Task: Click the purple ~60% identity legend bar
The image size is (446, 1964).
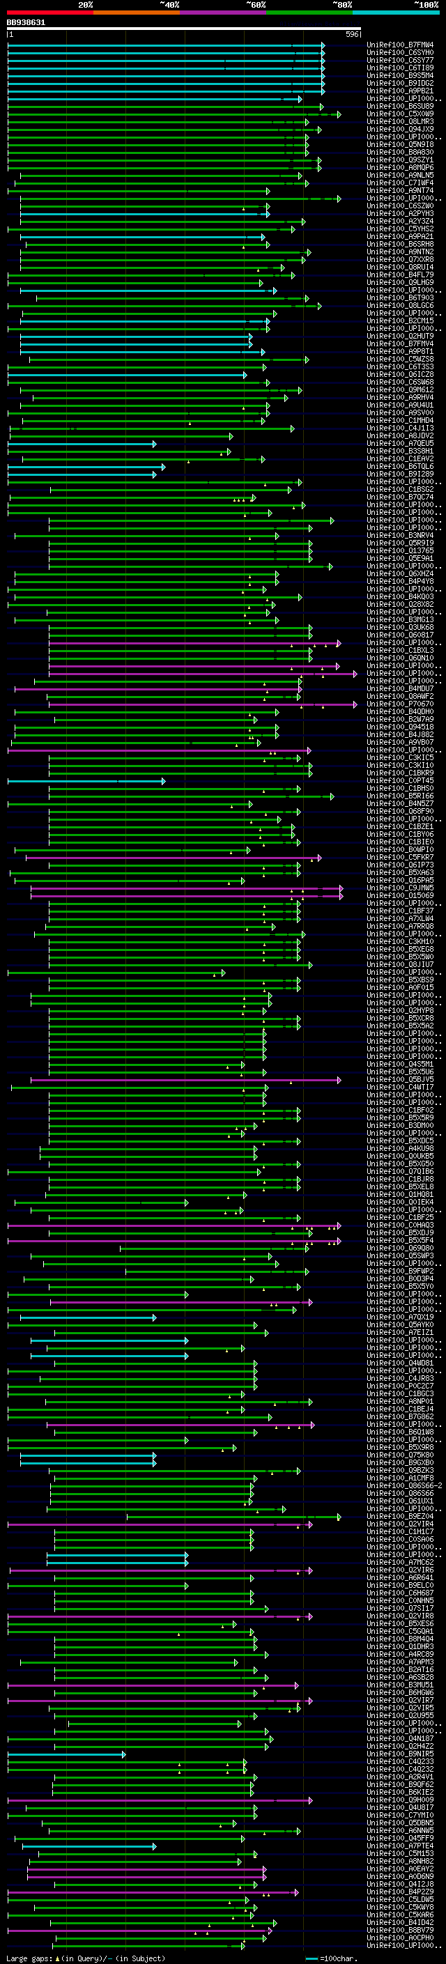Action: pos(224,13)
